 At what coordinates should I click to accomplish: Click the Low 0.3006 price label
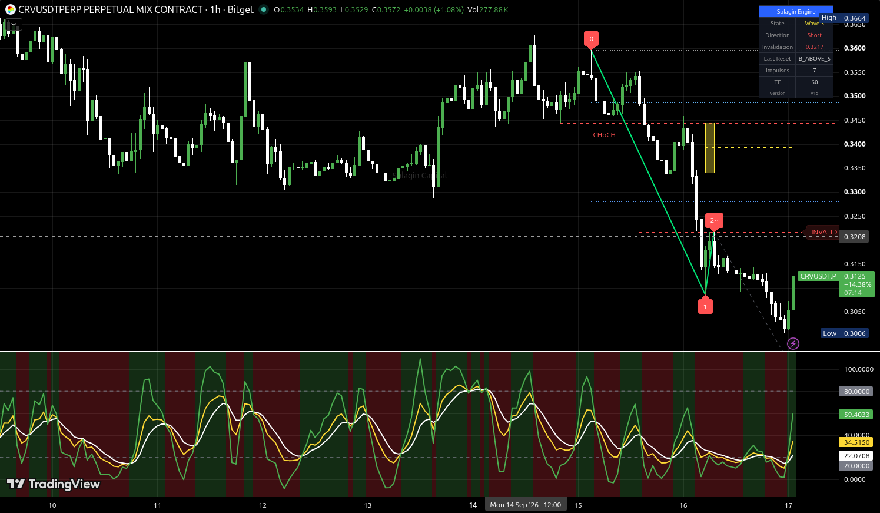coord(844,333)
